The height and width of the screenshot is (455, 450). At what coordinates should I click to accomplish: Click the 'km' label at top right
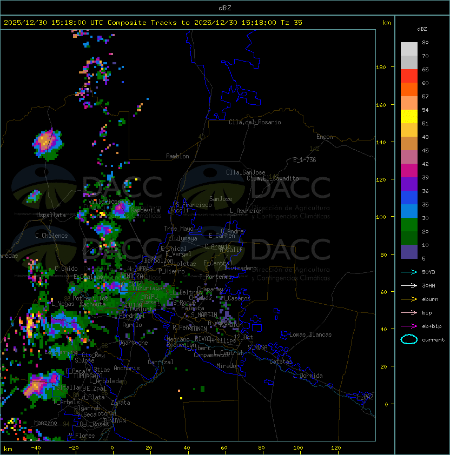click(386, 23)
